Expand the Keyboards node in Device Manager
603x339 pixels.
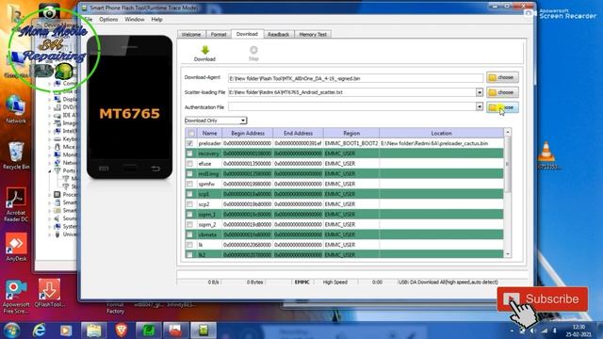50,138
